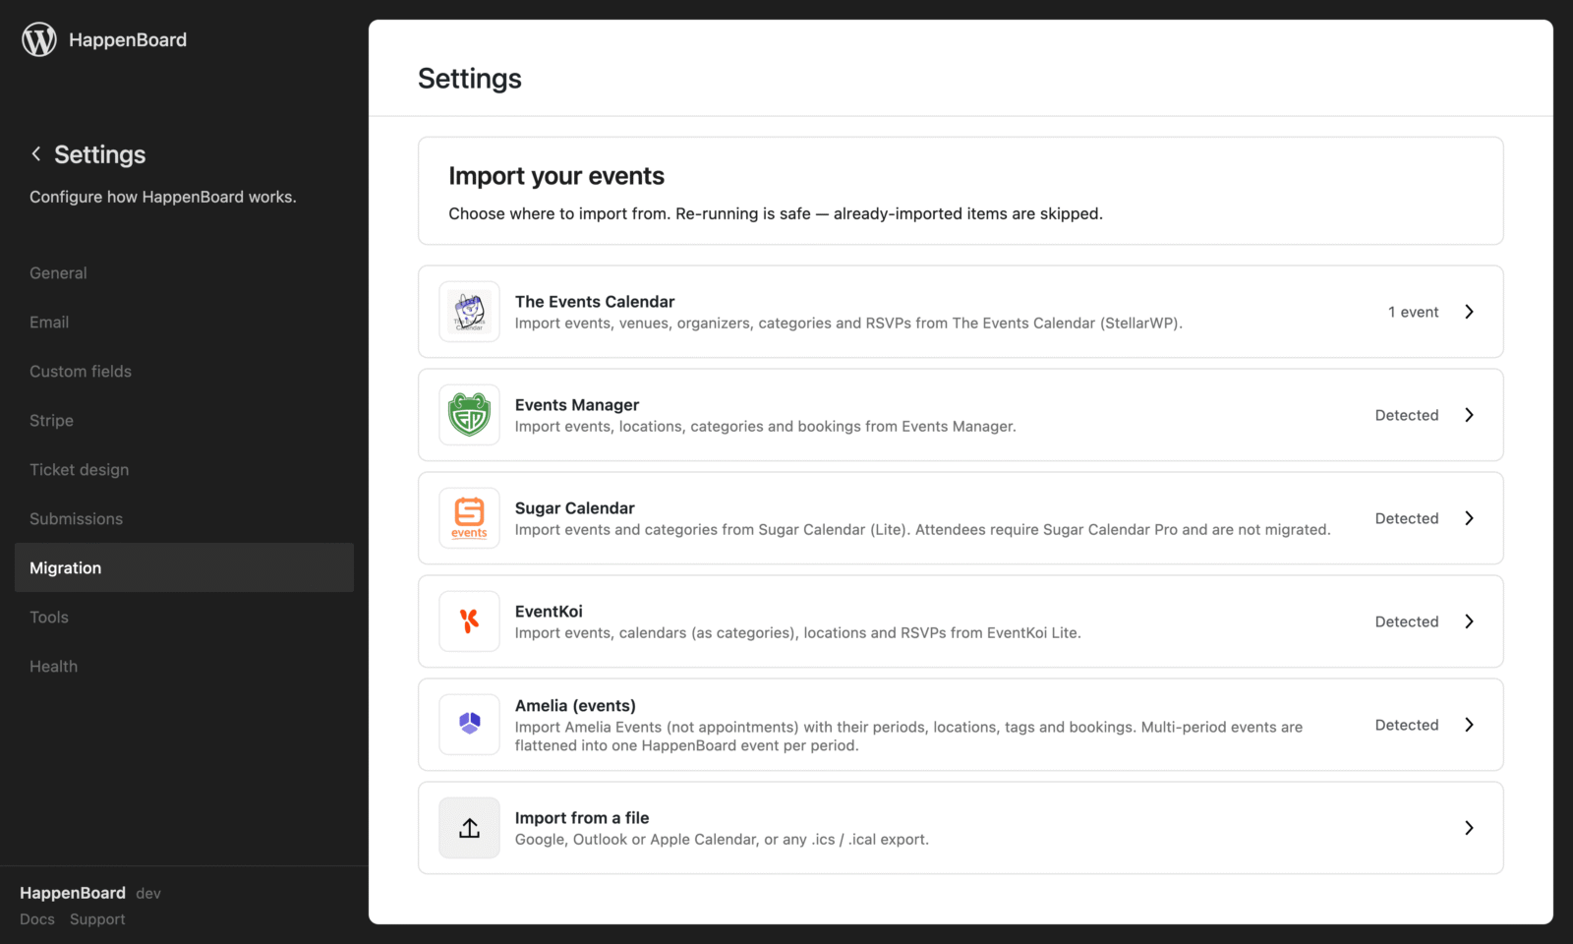The image size is (1573, 944).
Task: Open Ticket design settings
Action: pos(184,470)
